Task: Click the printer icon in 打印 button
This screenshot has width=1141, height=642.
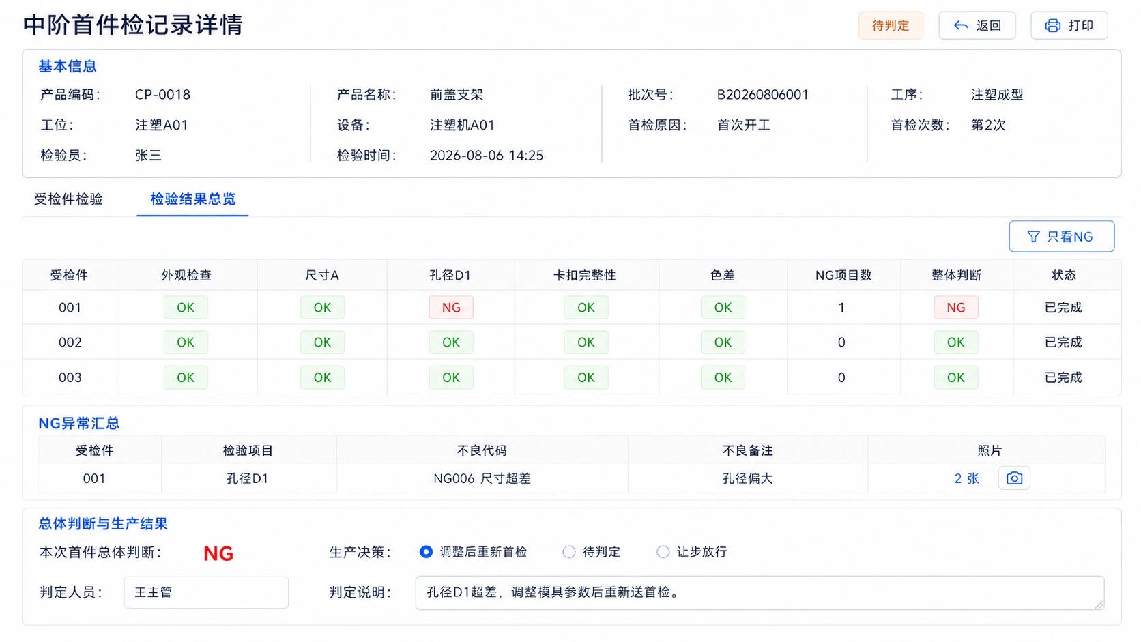Action: tap(1053, 26)
